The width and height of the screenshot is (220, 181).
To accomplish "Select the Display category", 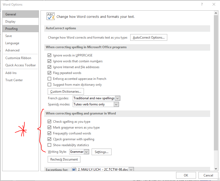I will click(x=21, y=22).
